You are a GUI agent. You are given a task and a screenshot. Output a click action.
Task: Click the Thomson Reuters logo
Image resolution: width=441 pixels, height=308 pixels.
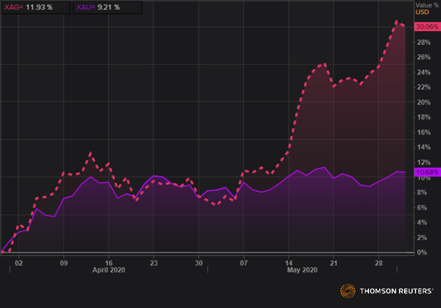[387, 291]
